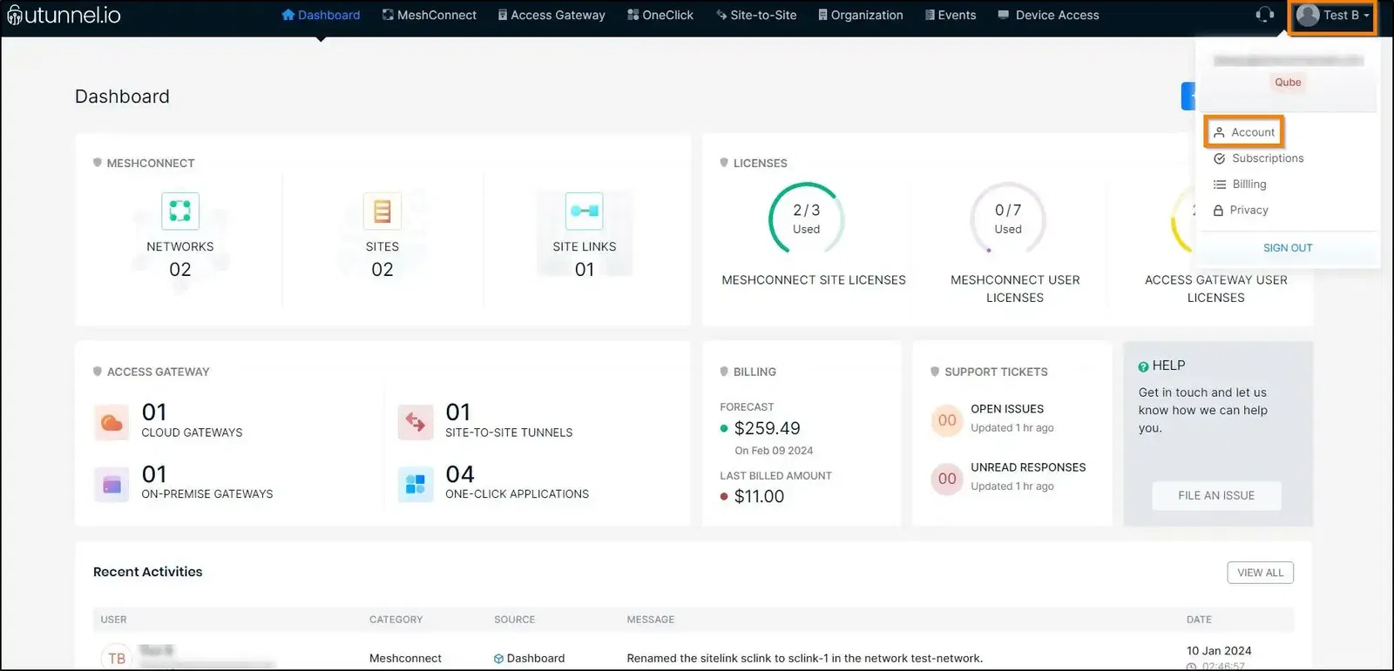The width and height of the screenshot is (1394, 671).
Task: Click Networks count 02
Action: click(x=180, y=270)
